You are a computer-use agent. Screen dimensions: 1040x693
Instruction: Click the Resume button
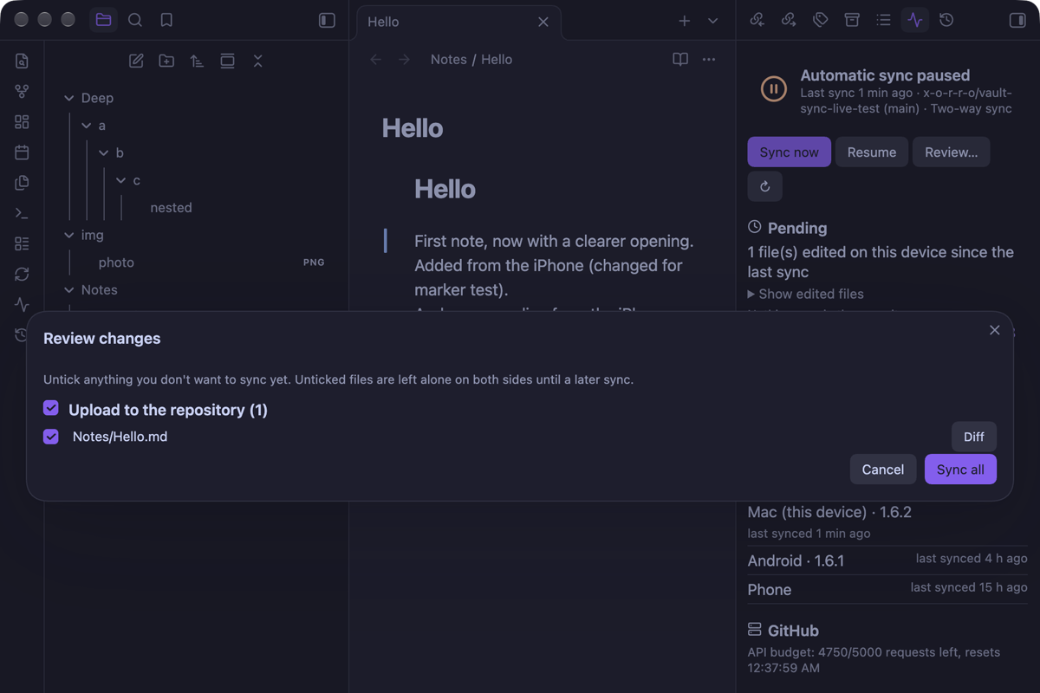872,152
